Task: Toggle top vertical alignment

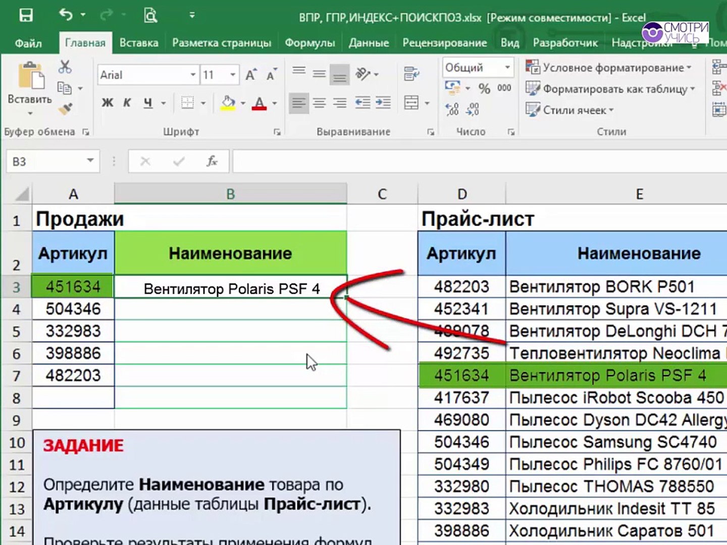Action: 299,71
